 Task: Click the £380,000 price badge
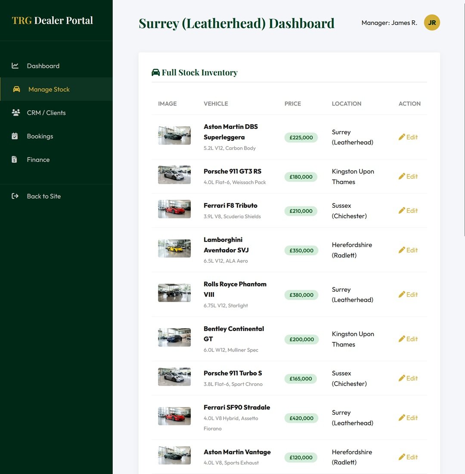301,295
